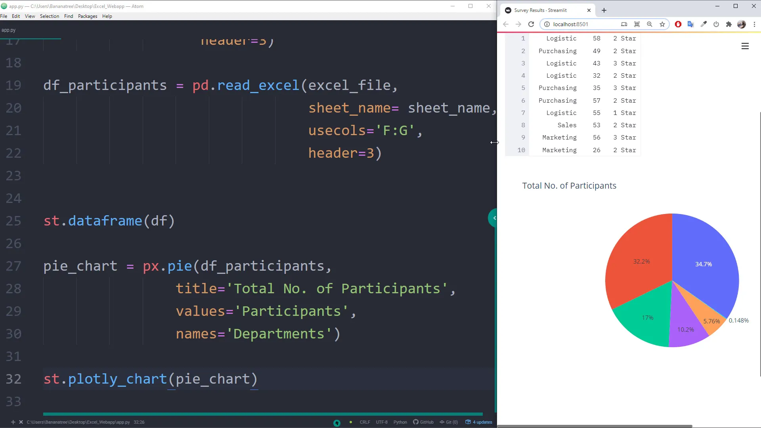This screenshot has width=761, height=428.
Task: Open GitHub panel from status bar
Action: pyautogui.click(x=423, y=422)
